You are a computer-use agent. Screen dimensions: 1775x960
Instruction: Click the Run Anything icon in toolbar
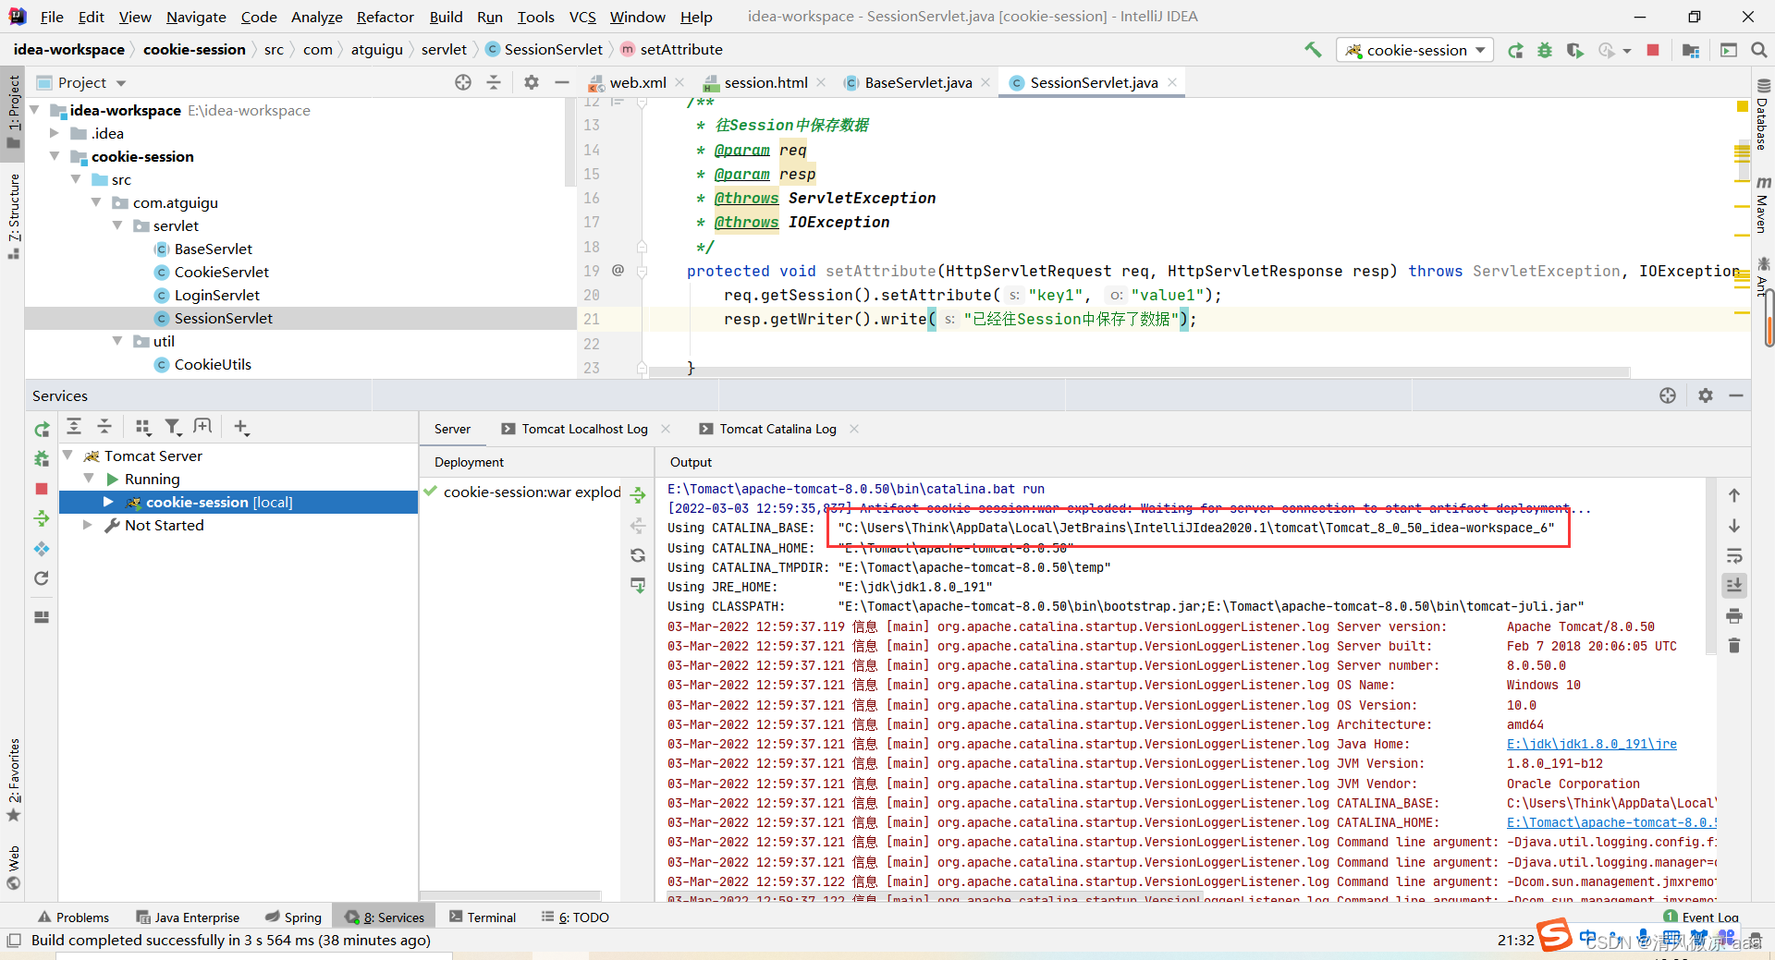(1728, 50)
